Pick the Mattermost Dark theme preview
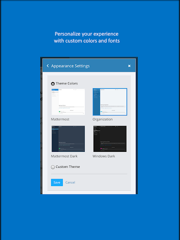 (x=68, y=139)
